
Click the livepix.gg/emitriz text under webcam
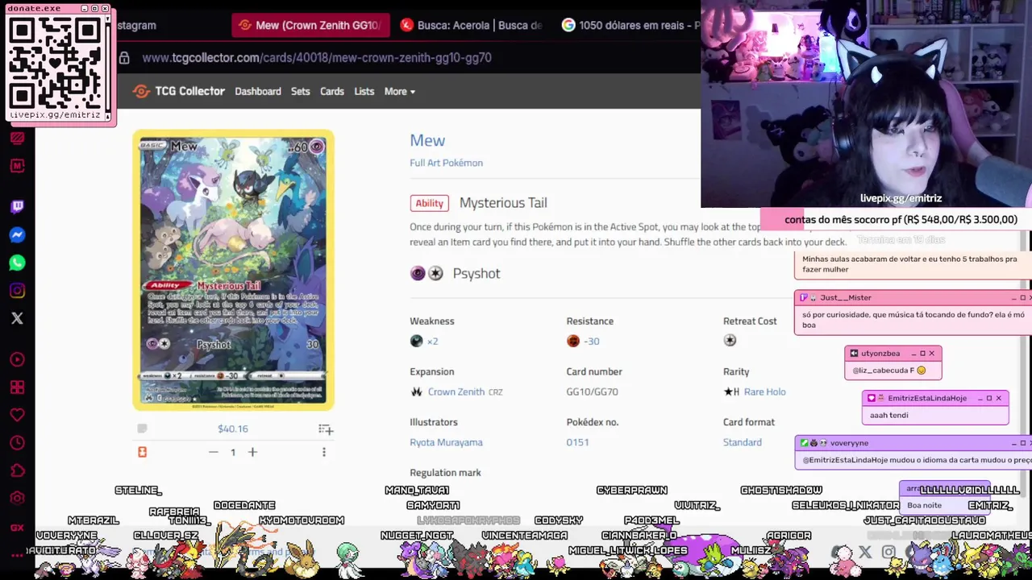point(901,198)
